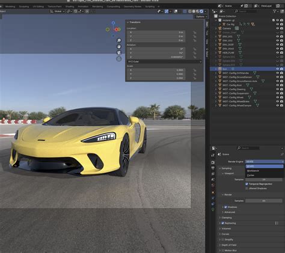This screenshot has height=253, width=285.
Task: Adjust the Viewport Samples slider
Action: tap(264, 180)
